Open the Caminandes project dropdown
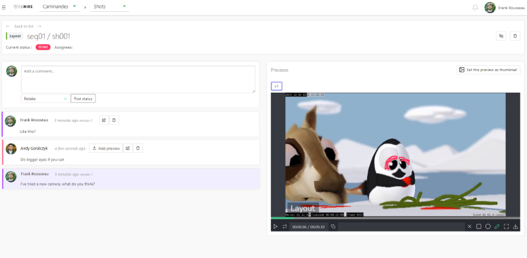The height and width of the screenshot is (258, 527). pyautogui.click(x=59, y=7)
